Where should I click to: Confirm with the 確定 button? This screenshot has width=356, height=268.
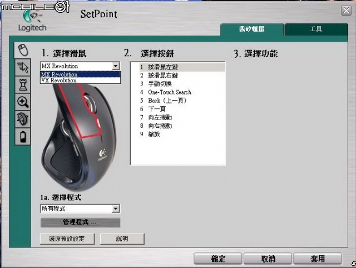217,259
